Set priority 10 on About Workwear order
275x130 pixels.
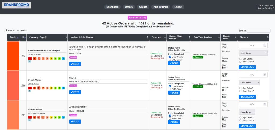point(30,58)
